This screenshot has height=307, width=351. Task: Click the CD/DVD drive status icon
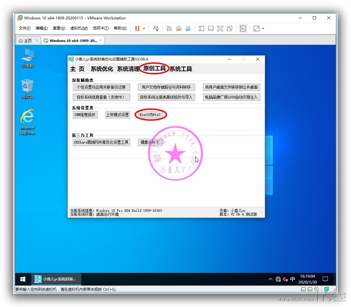[317, 289]
